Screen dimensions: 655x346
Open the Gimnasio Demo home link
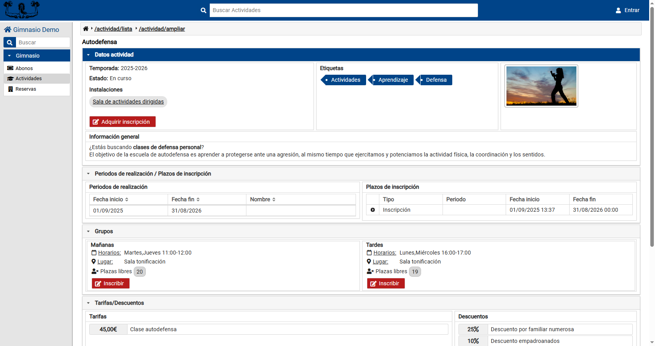(32, 30)
